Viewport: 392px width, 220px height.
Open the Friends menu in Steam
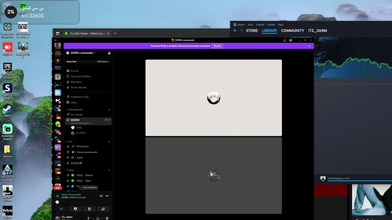[260, 24]
